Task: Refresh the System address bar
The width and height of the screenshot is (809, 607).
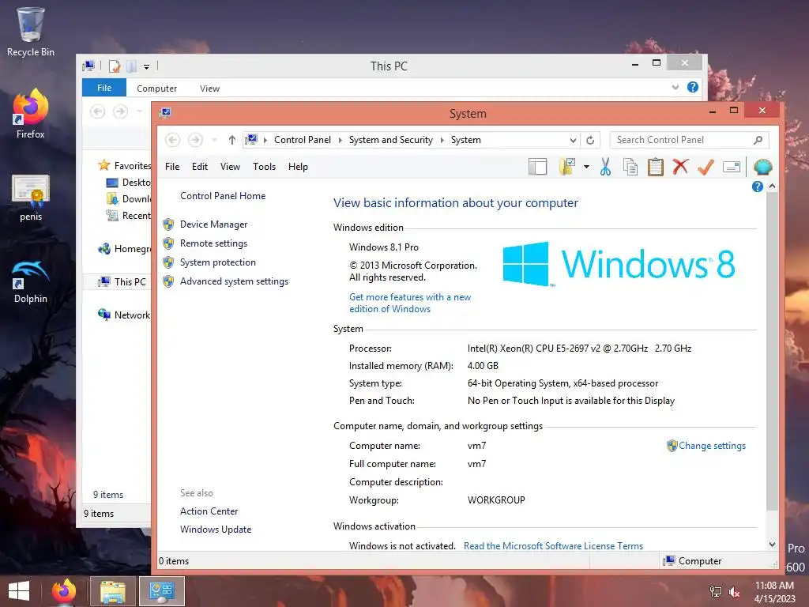Action: tap(590, 140)
